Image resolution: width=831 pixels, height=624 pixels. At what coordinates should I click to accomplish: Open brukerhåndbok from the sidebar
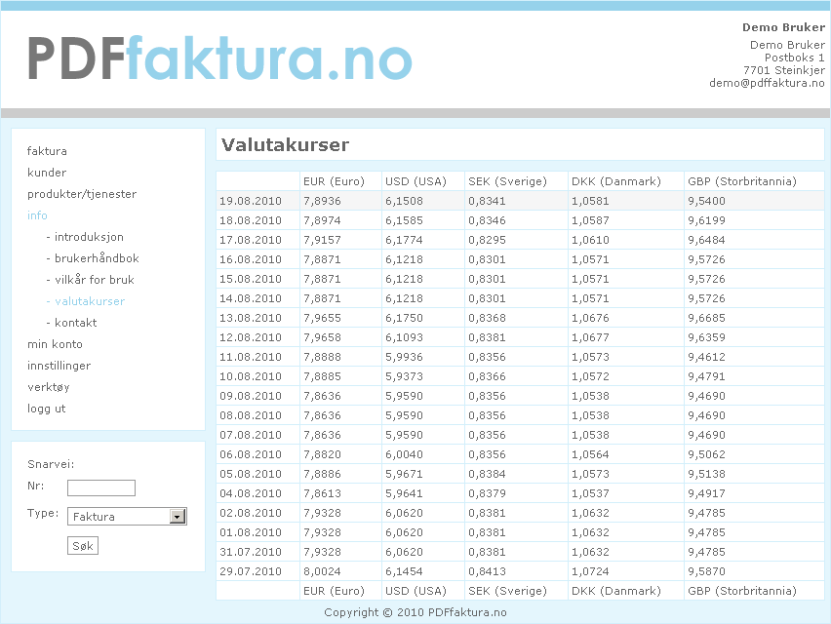[x=96, y=258]
